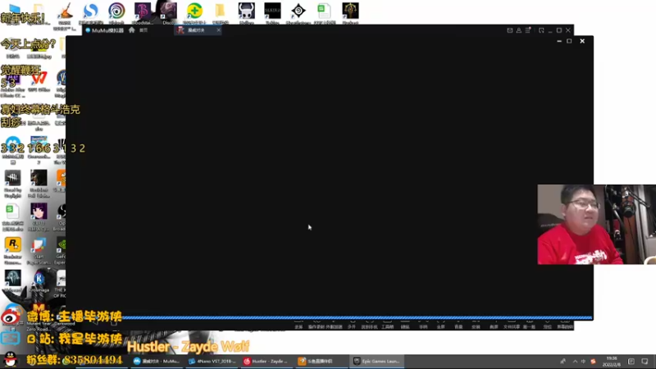Open 文件共享 file sharing in MuMu toolbar
This screenshot has height=369, width=656.
(511, 326)
